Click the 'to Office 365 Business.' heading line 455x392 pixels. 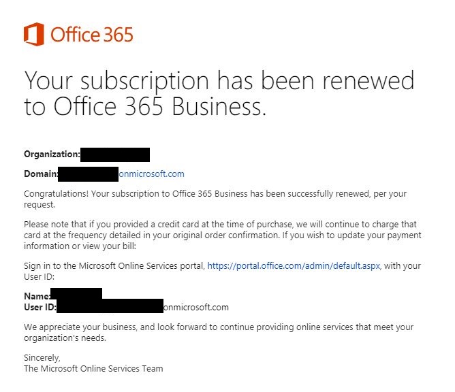click(x=145, y=106)
